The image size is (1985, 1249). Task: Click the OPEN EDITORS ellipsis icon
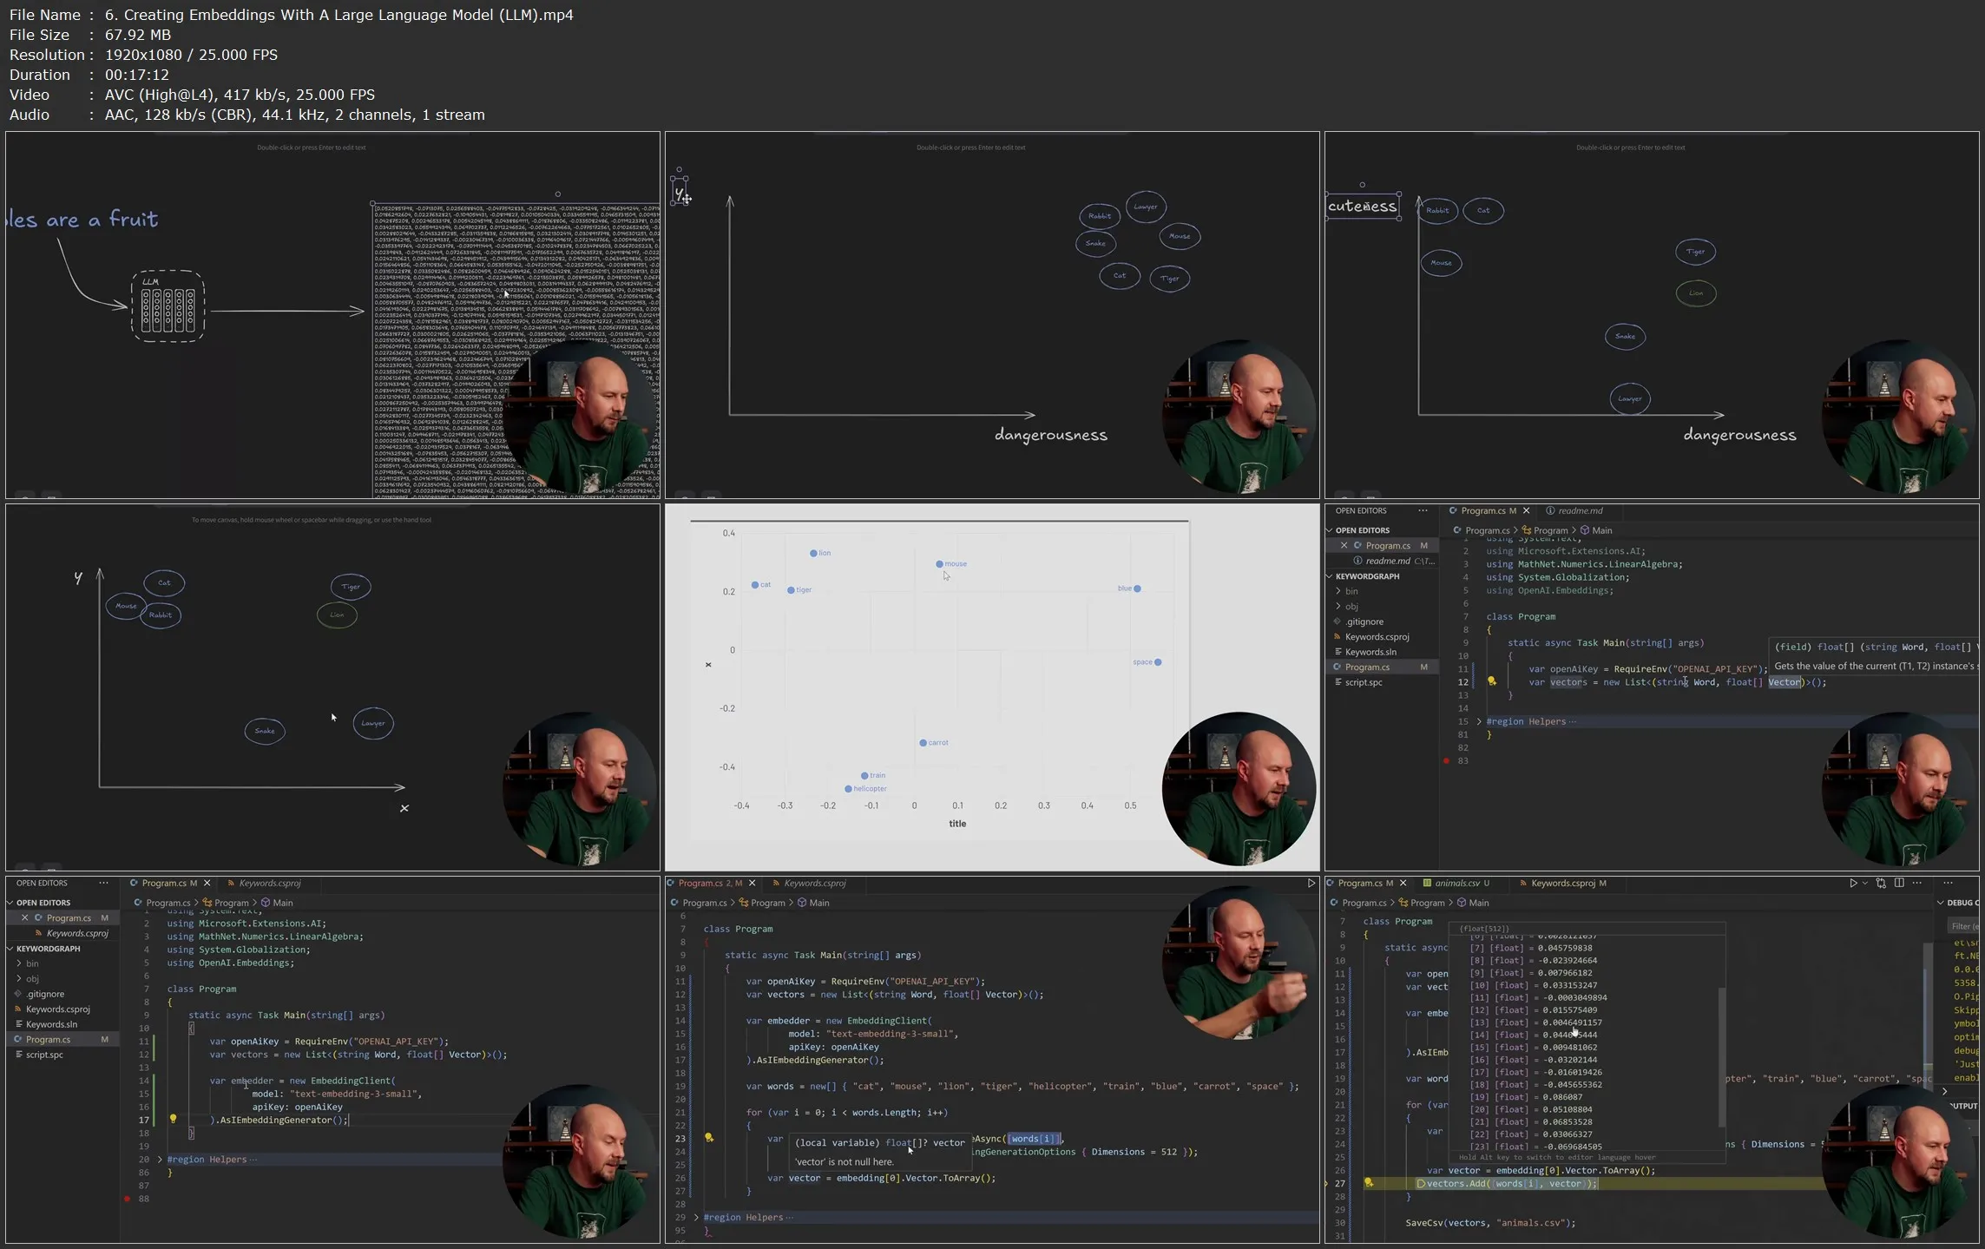point(1422,510)
